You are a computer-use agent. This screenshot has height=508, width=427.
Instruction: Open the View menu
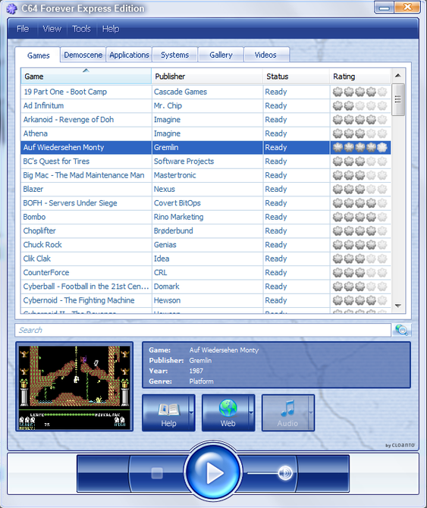pyautogui.click(x=52, y=29)
